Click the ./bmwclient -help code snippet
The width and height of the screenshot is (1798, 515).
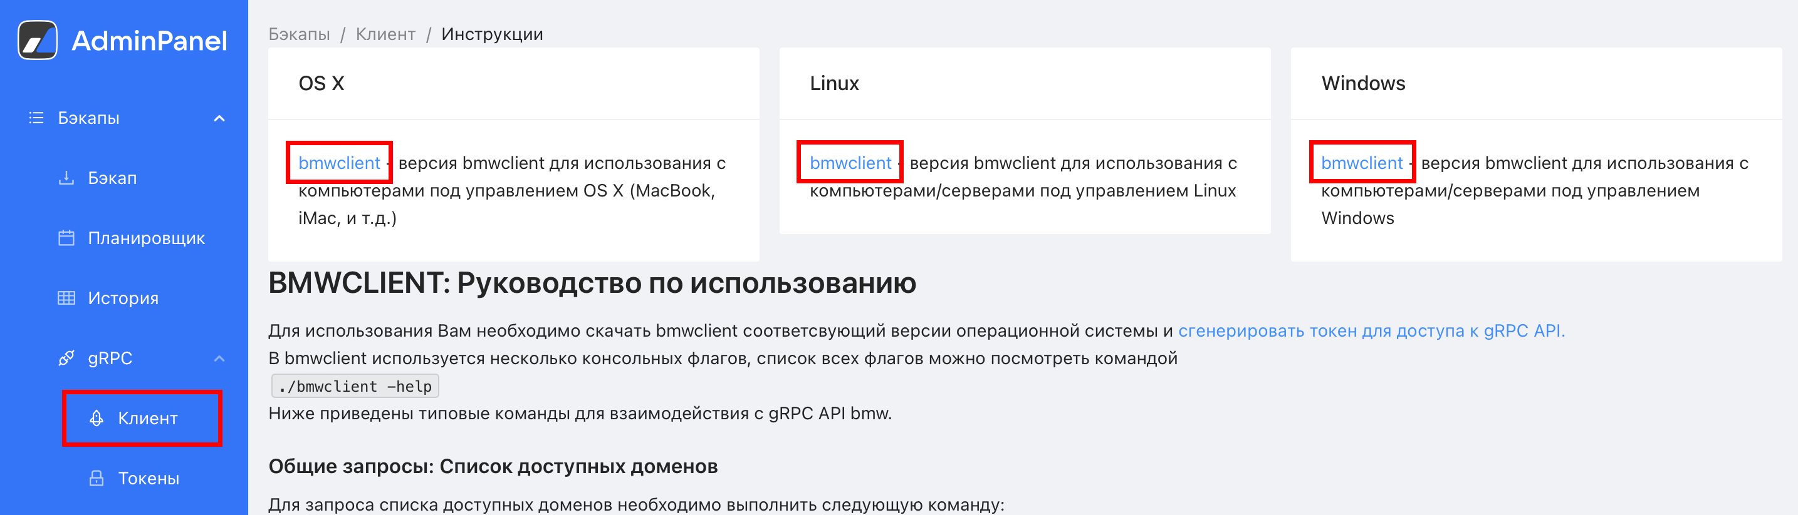[355, 386]
